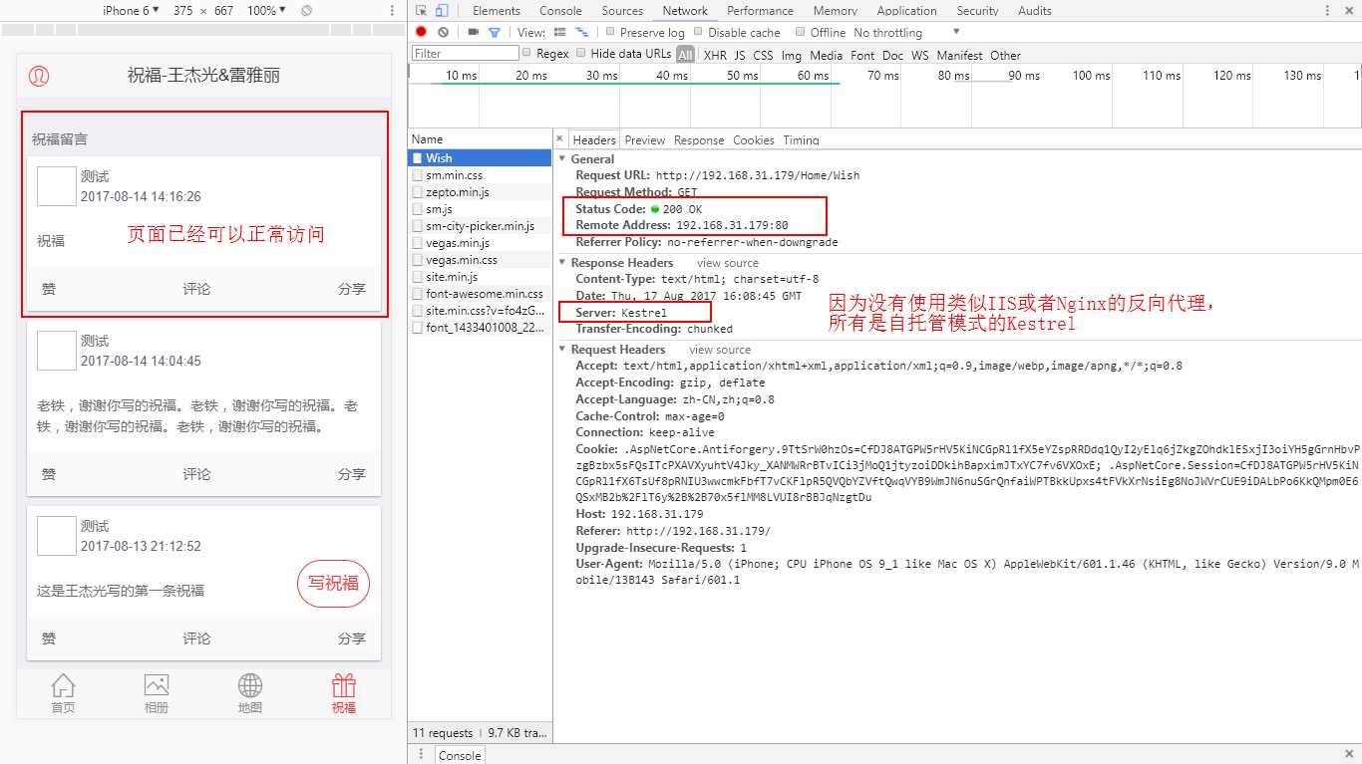Image resolution: width=1362 pixels, height=764 pixels.
Task: Close the DevTools panel
Action: point(1349,11)
